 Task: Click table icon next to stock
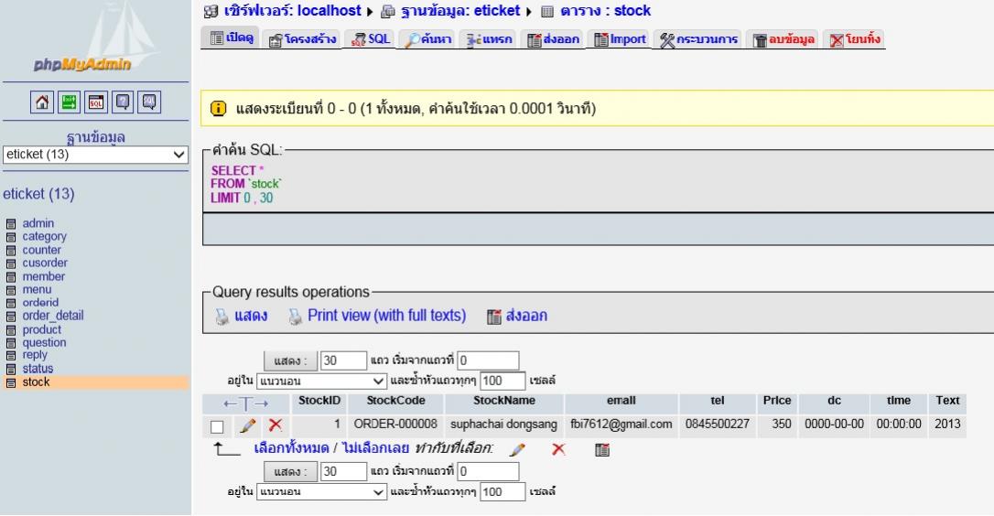point(11,382)
